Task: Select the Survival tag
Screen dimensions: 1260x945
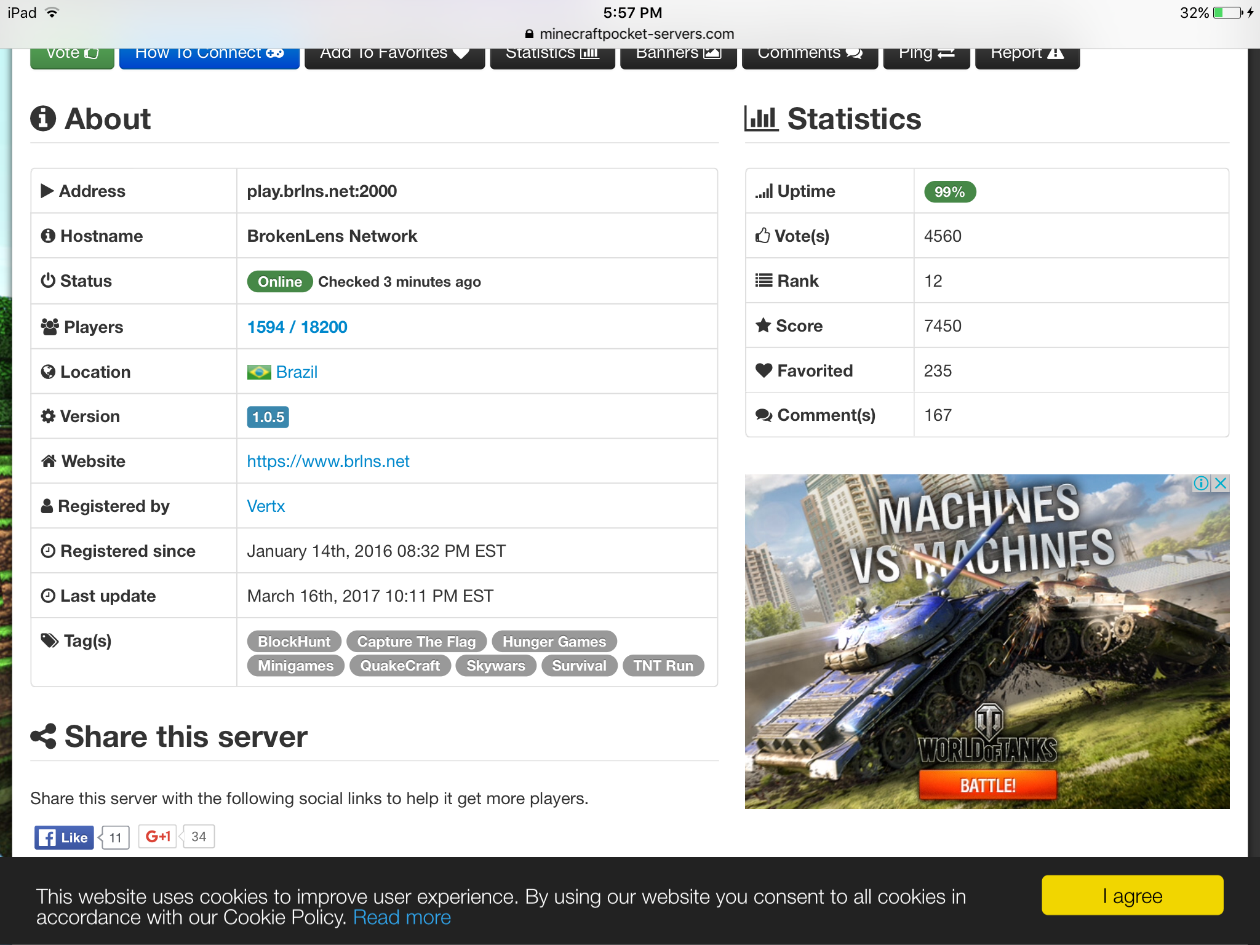Action: coord(579,665)
